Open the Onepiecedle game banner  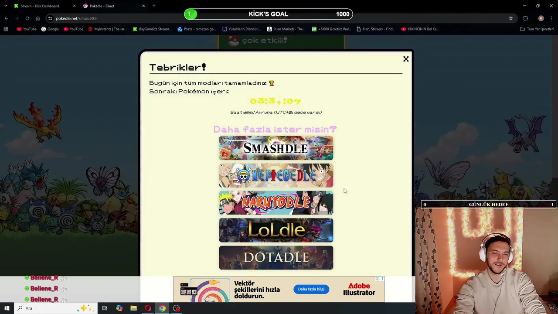click(276, 175)
